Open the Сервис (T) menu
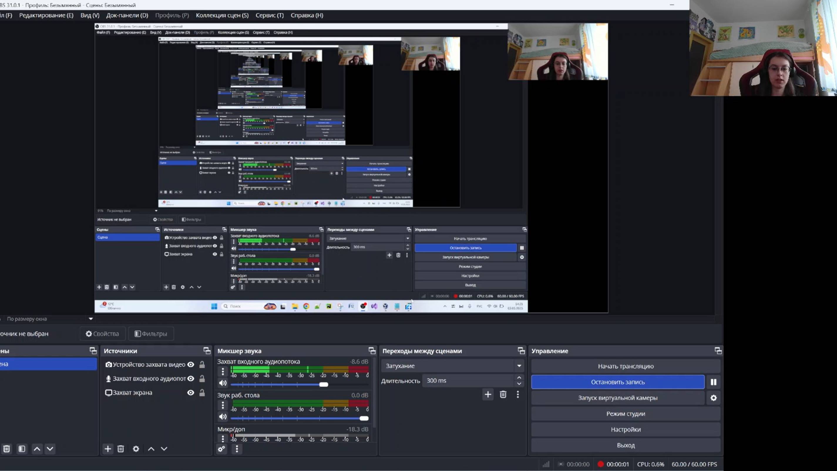The image size is (837, 471). pos(269,15)
